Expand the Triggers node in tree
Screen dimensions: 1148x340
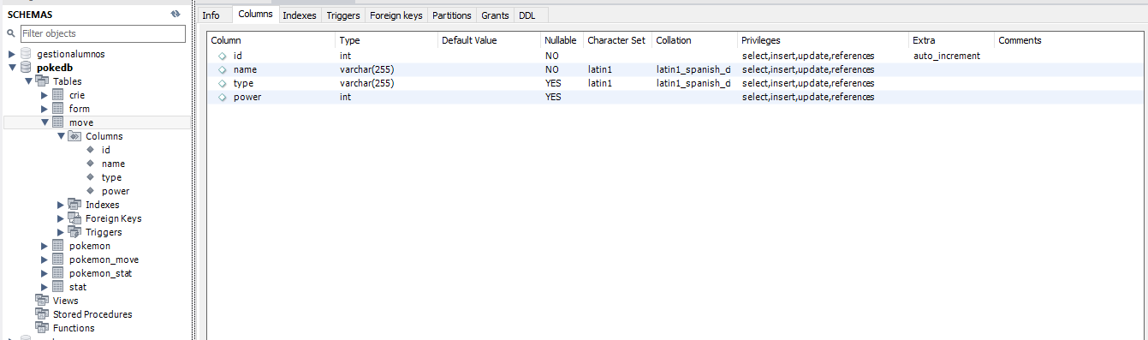tap(61, 232)
